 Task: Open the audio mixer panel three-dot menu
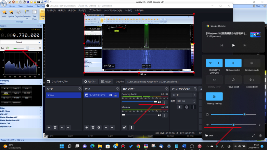click(x=131, y=127)
